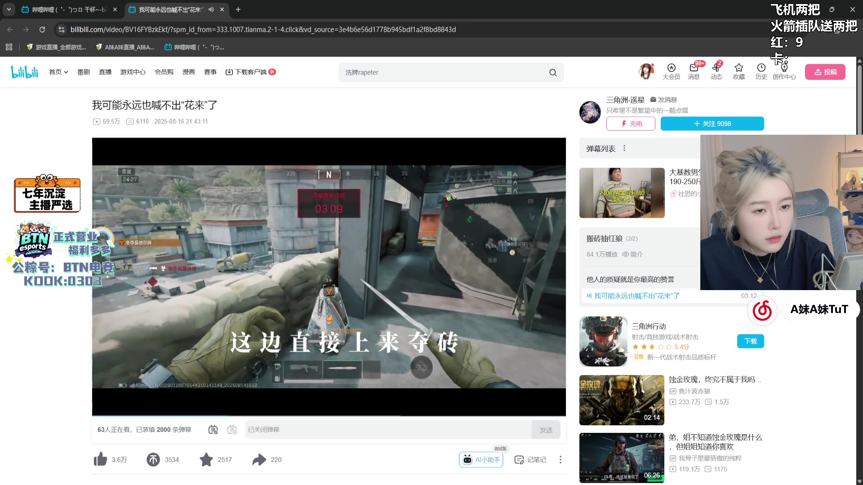Like the video with thumbs-up icon
Image resolution: width=863 pixels, height=485 pixels.
(x=100, y=459)
